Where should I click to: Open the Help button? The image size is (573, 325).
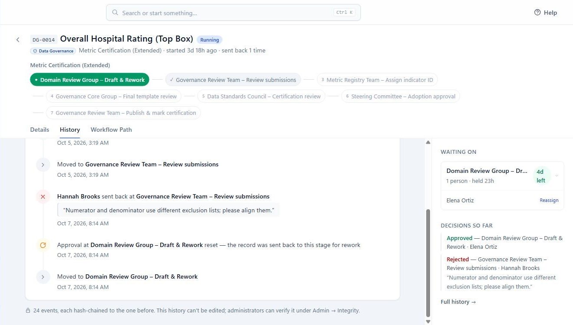[x=546, y=13]
